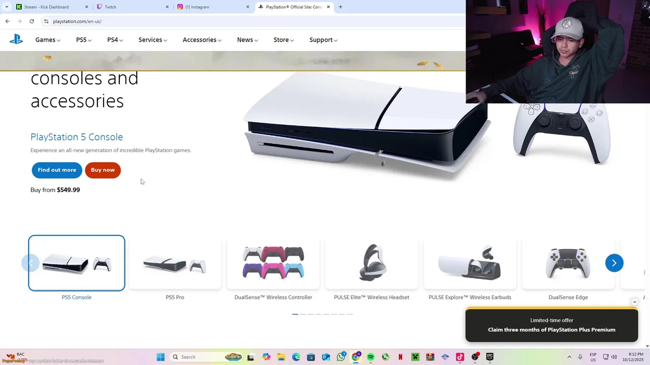The image size is (650, 365).
Task: Open Copilot from the taskbar
Action: [267, 357]
